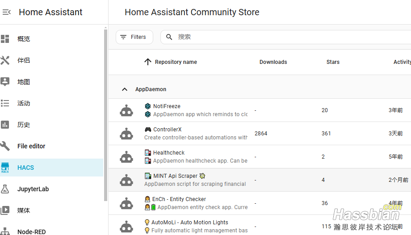The width and height of the screenshot is (411, 235).
Task: Collapse the AppDaemon group
Action: pyautogui.click(x=125, y=89)
